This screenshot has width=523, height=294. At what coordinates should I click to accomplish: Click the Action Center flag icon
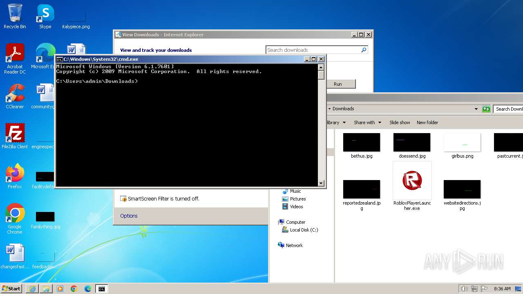pos(484,289)
